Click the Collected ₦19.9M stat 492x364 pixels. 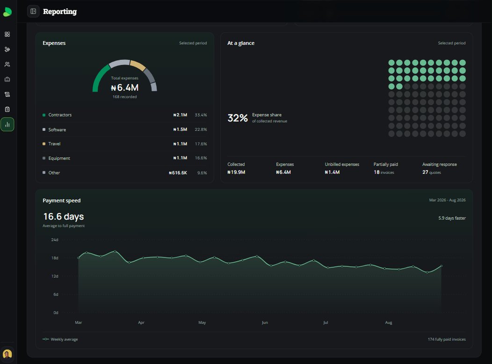pos(236,168)
